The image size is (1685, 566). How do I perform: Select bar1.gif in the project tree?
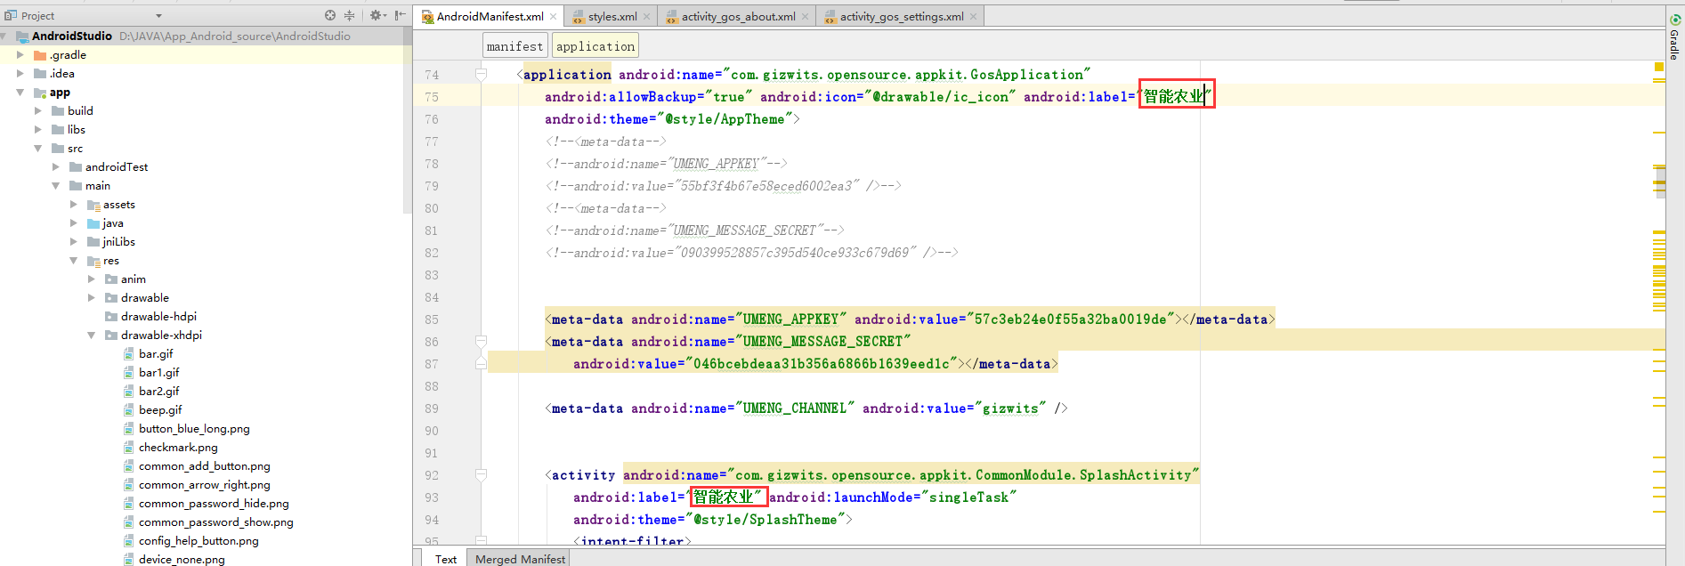click(x=159, y=373)
